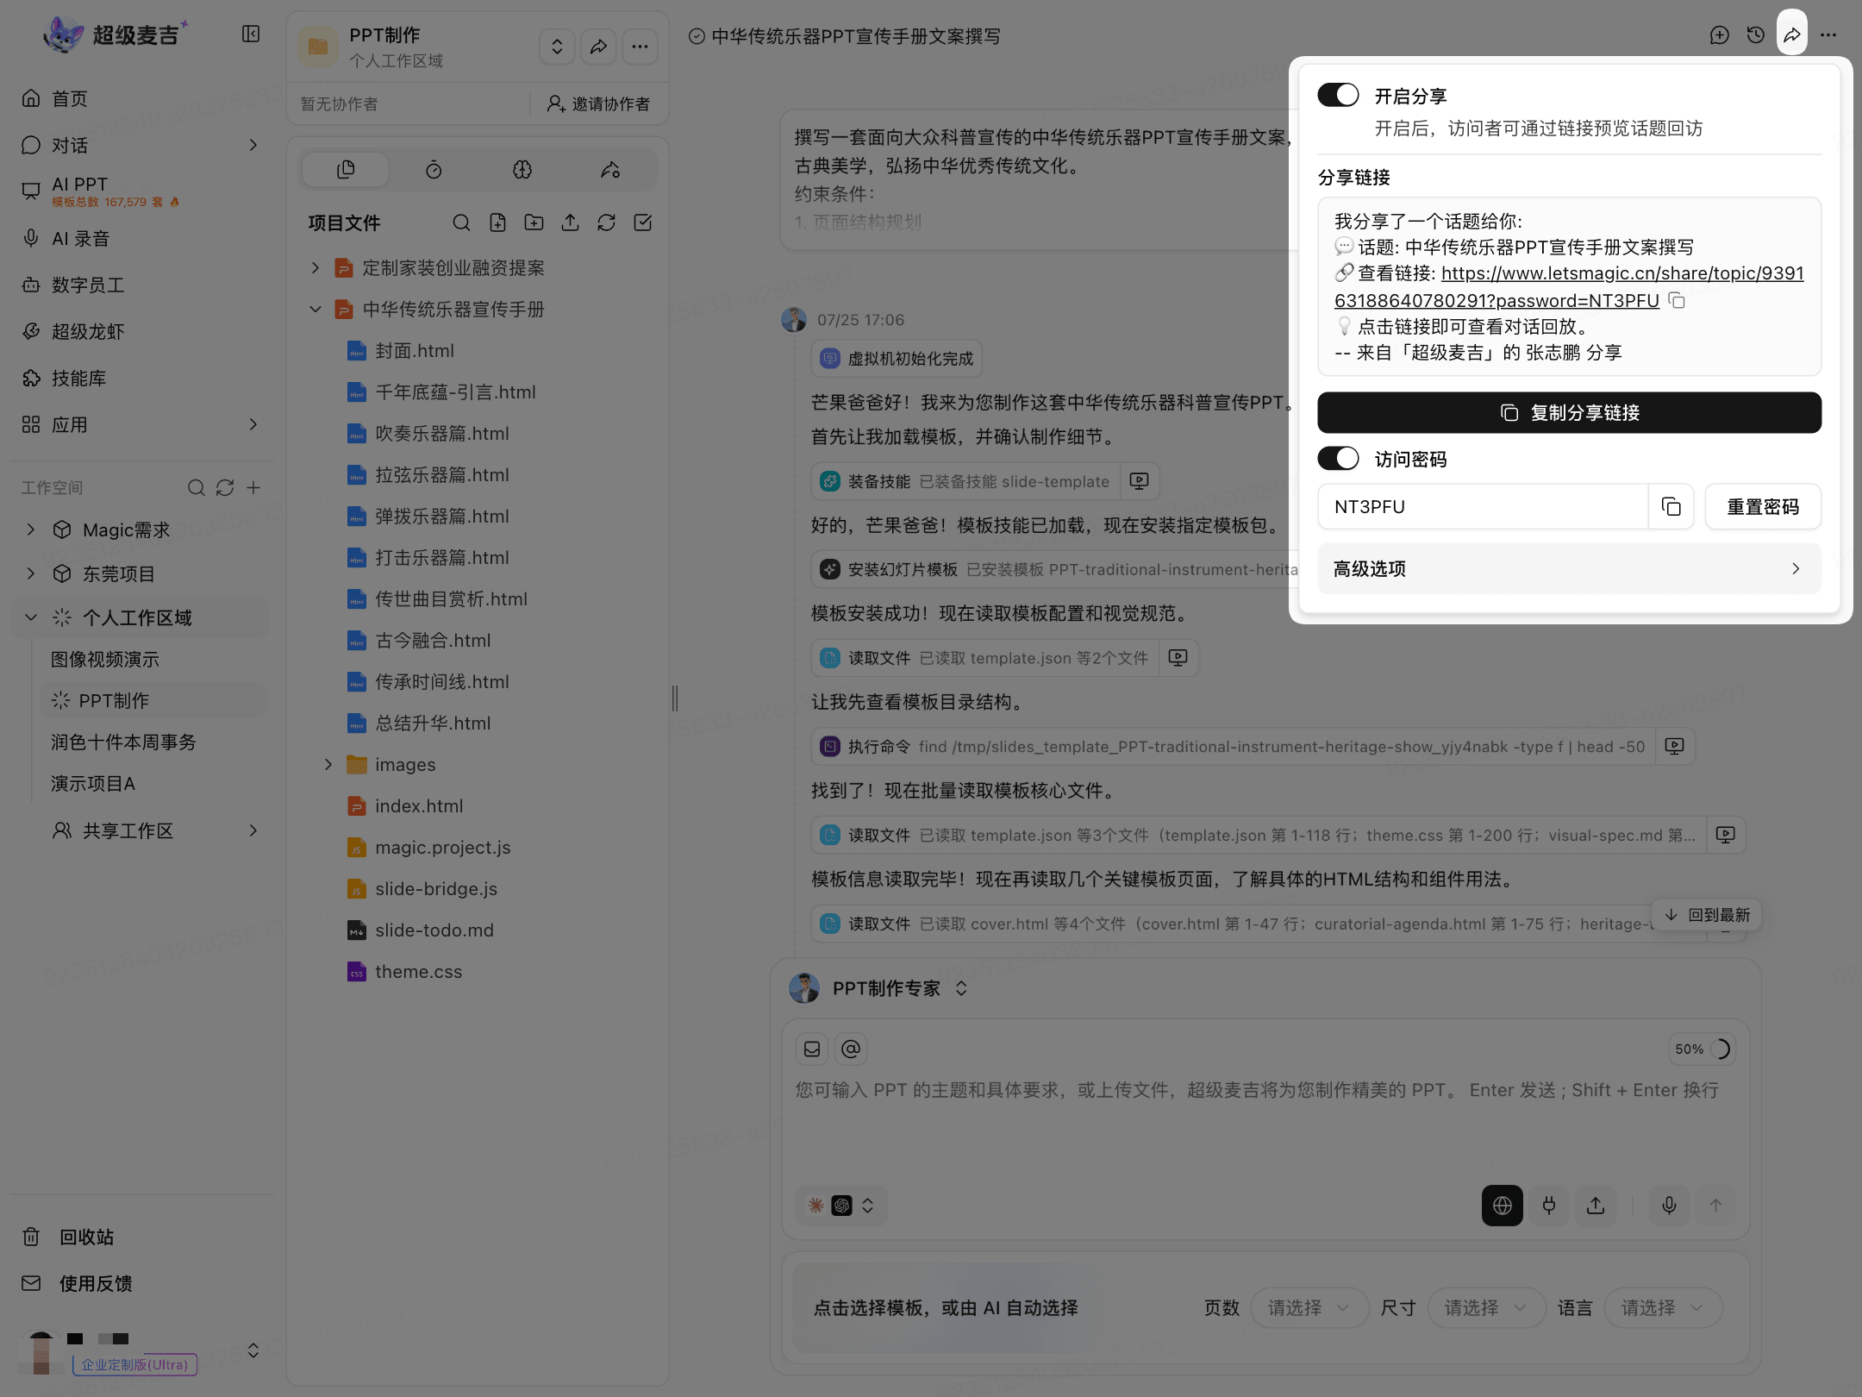This screenshot has width=1862, height=1397.
Task: Collapse the left sidebar panel icon
Action: coord(251,34)
